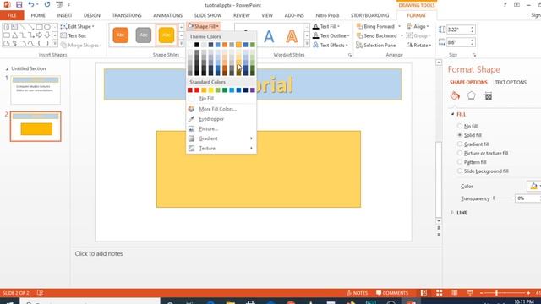The width and height of the screenshot is (541, 304).
Task: Apply the gold Abc shape style
Action: pyautogui.click(x=167, y=35)
